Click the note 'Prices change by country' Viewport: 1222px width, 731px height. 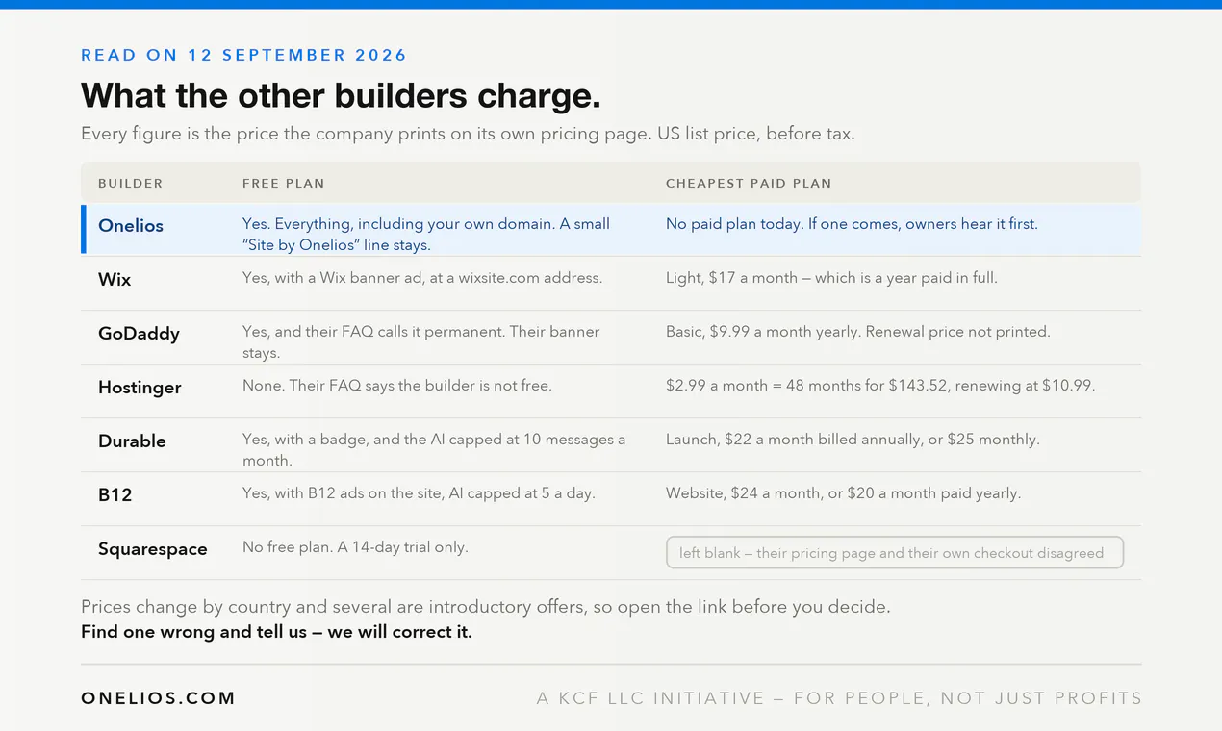pyautogui.click(x=486, y=607)
